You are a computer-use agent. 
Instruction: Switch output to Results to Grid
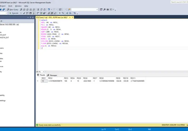click(52, 13)
